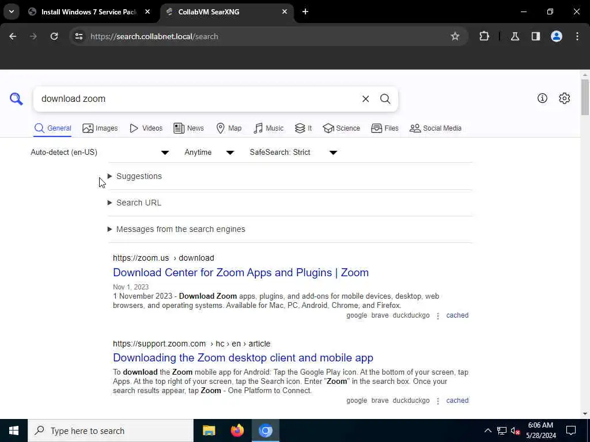Open the Extensions puzzle icon
This screenshot has width=590, height=442.
[484, 36]
